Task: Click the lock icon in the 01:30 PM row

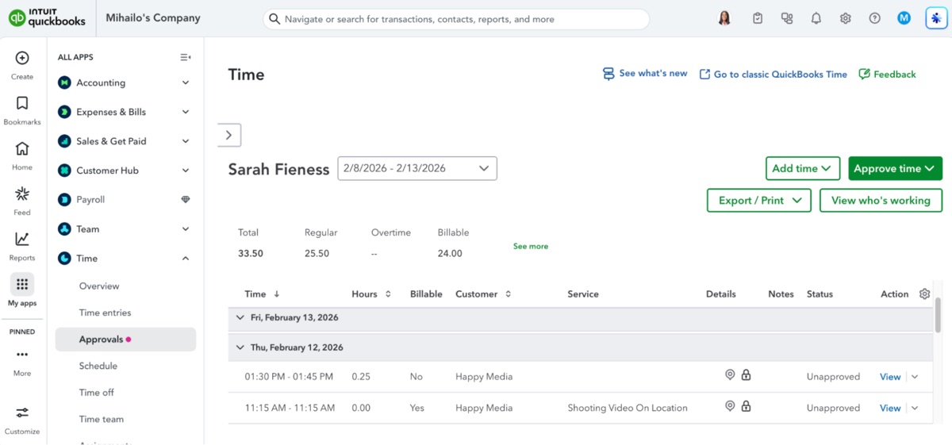Action: click(x=746, y=375)
